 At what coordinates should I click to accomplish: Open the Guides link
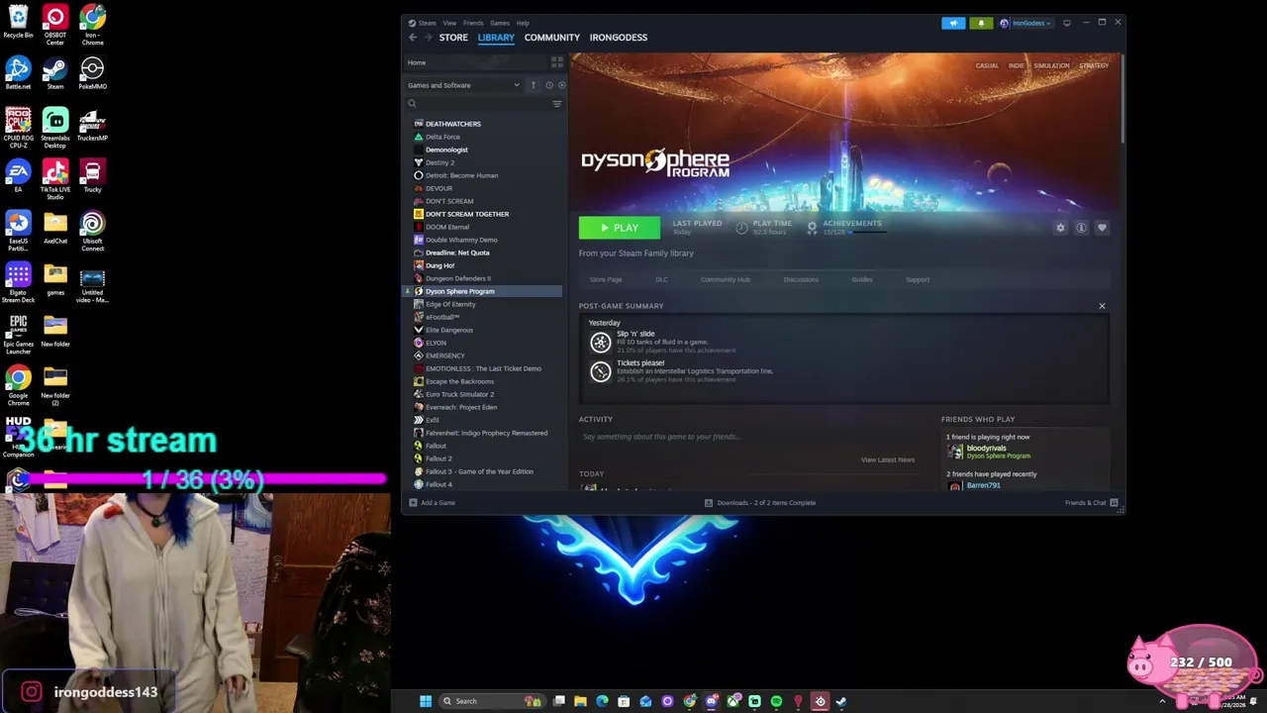pos(862,279)
